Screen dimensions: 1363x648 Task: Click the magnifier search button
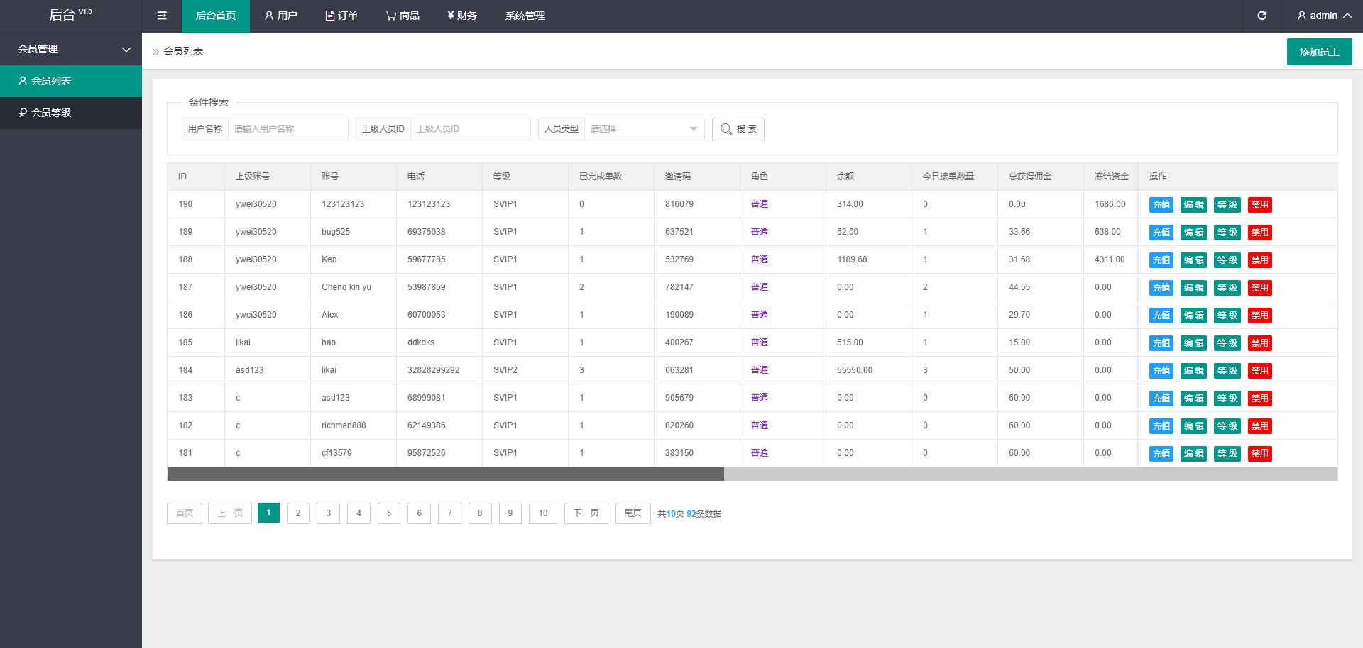(738, 129)
